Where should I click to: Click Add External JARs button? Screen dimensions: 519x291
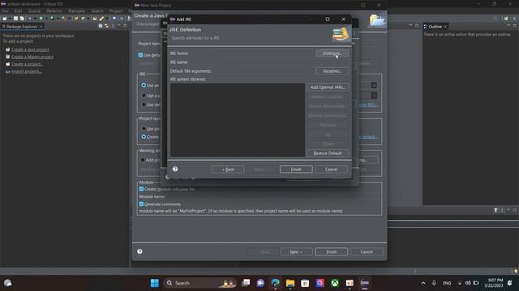(328, 87)
